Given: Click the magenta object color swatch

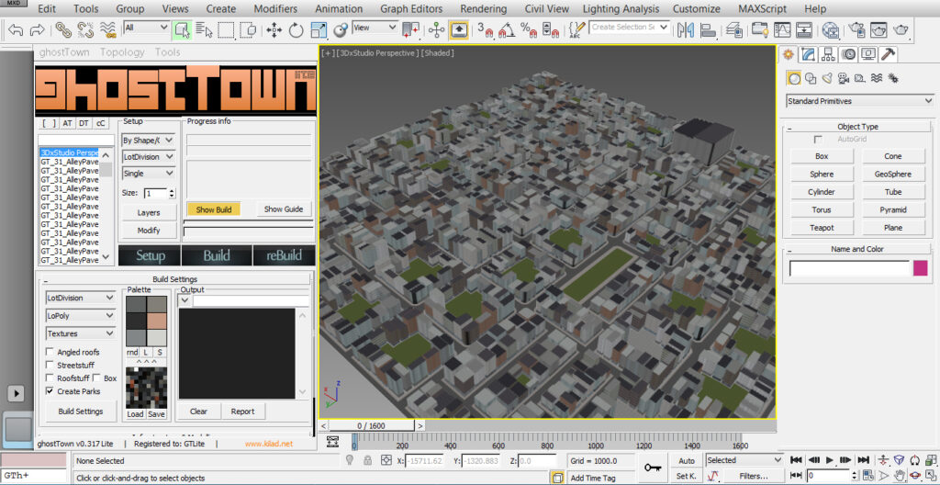Looking at the screenshot, I should click(x=920, y=267).
